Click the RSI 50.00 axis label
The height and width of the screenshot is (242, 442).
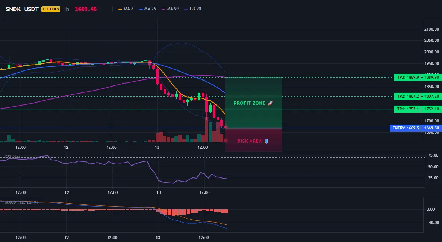point(433,167)
